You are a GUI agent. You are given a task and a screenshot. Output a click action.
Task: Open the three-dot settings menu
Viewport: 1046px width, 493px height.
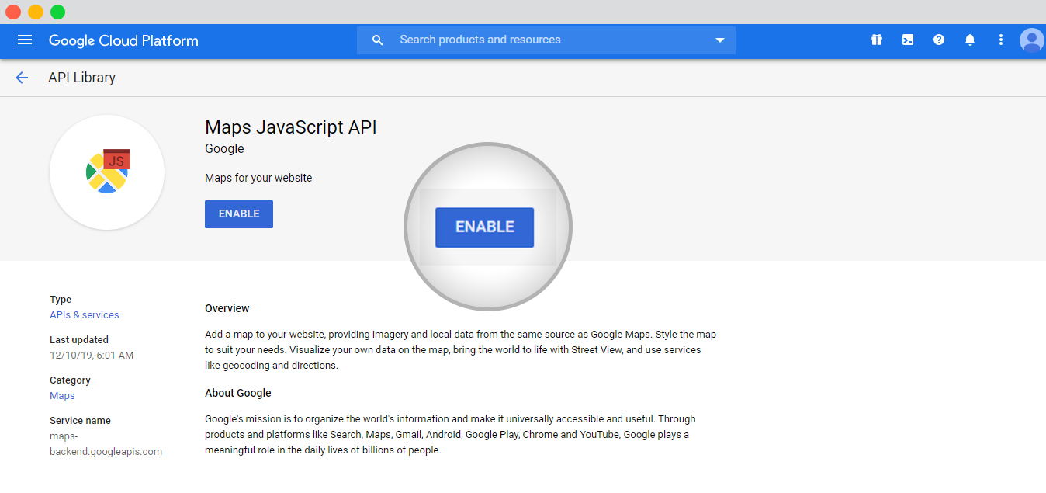point(1001,40)
